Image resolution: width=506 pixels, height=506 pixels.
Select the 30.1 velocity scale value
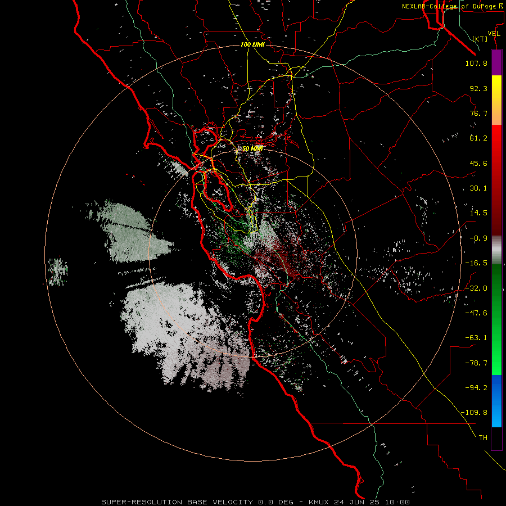[x=478, y=188]
